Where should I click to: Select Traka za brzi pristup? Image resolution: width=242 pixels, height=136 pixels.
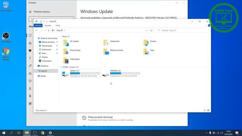point(48,38)
